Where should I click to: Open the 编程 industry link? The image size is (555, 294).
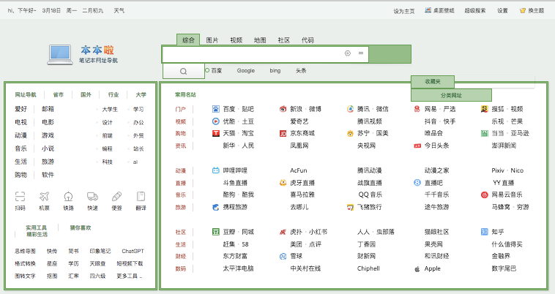[107, 148]
